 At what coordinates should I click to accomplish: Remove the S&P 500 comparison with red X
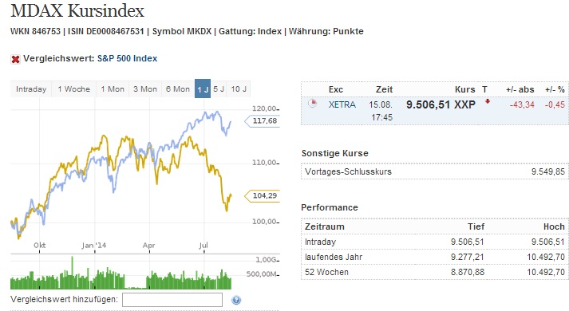pos(15,59)
